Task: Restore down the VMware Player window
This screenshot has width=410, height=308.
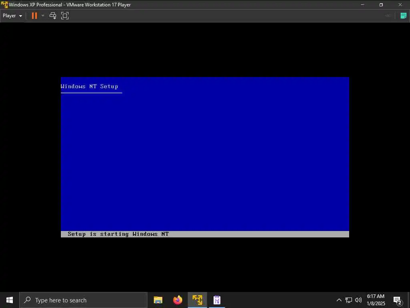Action: point(381,5)
